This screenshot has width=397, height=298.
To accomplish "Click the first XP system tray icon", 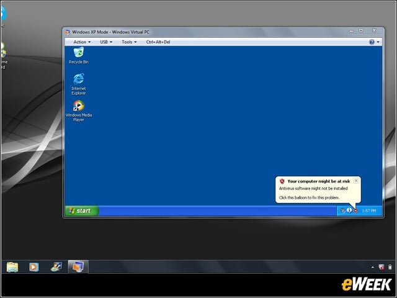I will point(343,210).
